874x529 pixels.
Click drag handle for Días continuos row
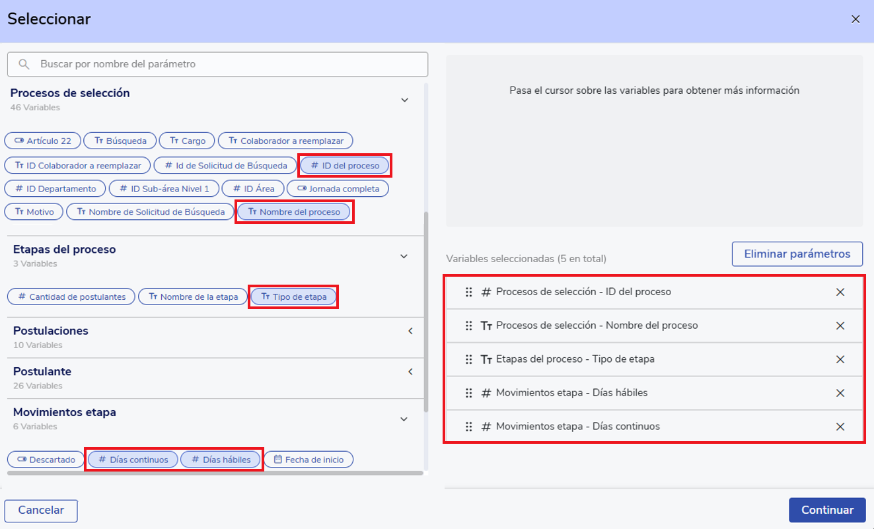[x=468, y=427]
